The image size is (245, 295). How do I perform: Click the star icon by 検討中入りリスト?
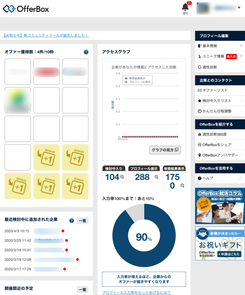[200, 101]
